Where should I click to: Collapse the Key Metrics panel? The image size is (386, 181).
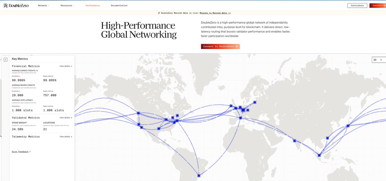(x=5, y=59)
